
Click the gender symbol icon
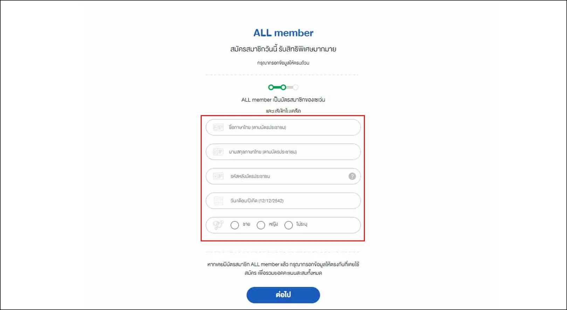(x=218, y=225)
